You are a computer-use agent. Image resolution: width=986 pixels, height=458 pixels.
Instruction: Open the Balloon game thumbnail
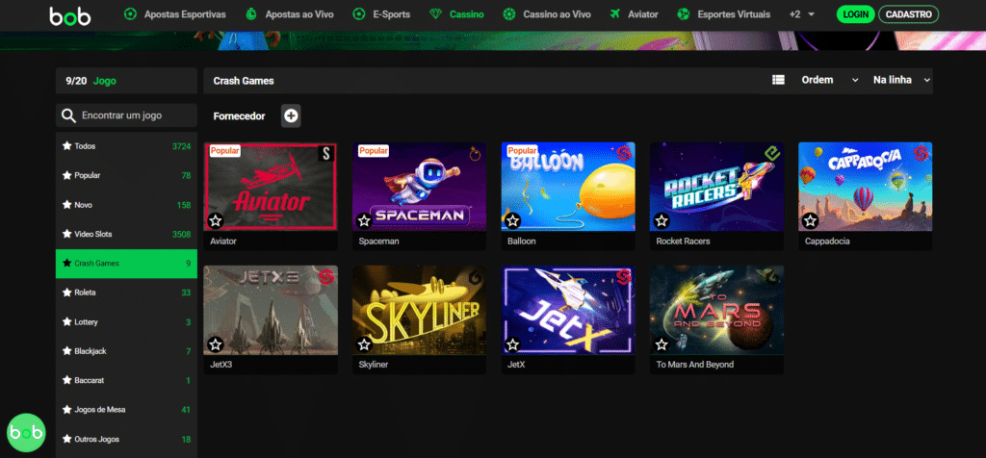pos(568,187)
